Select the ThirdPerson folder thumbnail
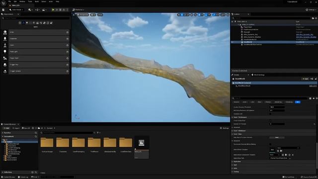 tap(94, 143)
